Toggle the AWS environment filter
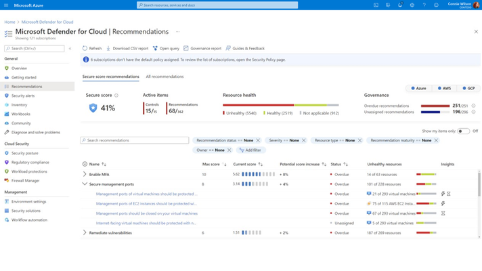The image size is (482, 271). (444, 88)
